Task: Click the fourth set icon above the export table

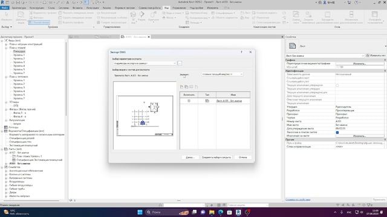Action: click(196, 87)
